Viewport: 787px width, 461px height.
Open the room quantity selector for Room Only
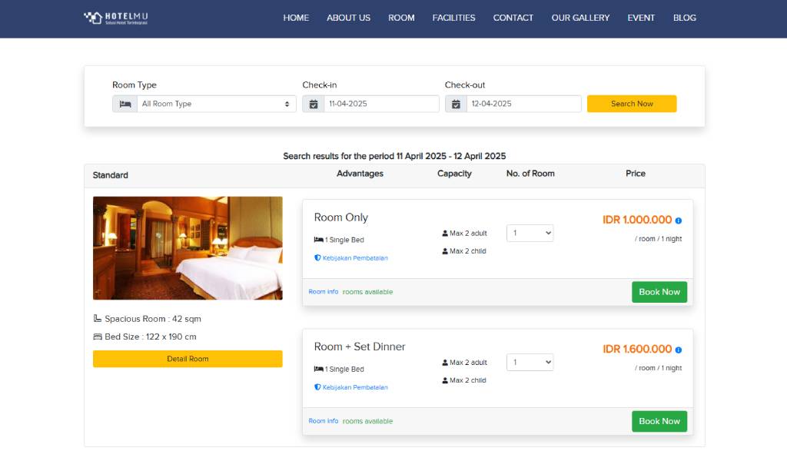530,233
